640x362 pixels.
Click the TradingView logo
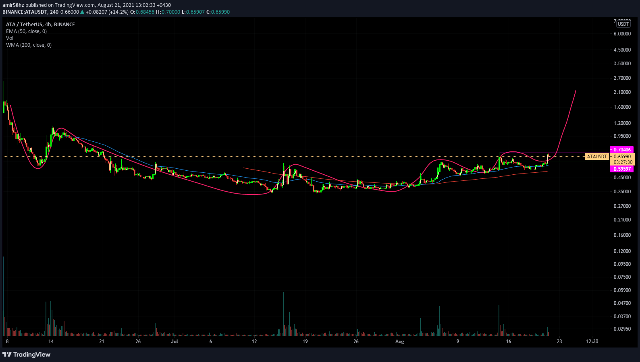(27, 354)
